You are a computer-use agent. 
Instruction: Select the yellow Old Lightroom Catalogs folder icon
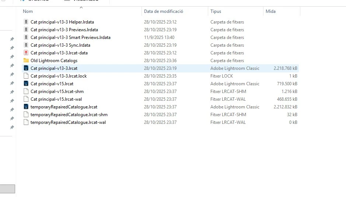pos(26,60)
